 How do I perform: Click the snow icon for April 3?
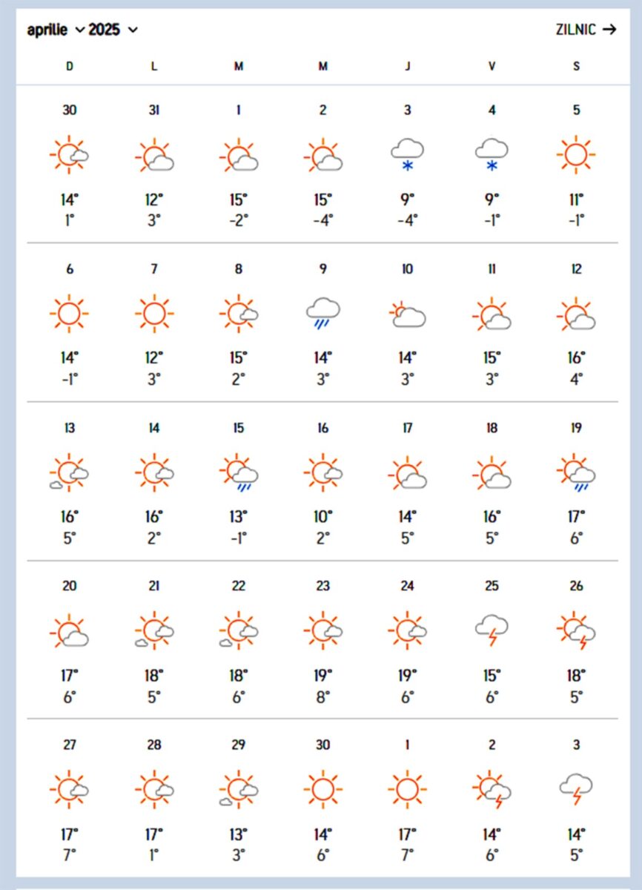click(x=407, y=156)
